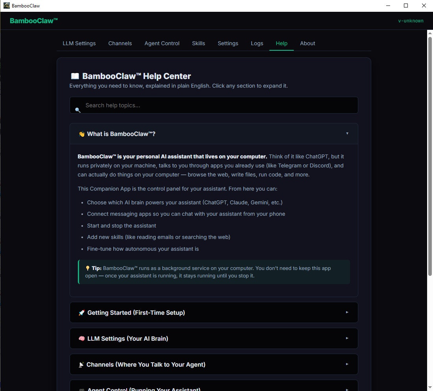This screenshot has height=391, width=433.
Task: Click the magnifying glass search icon
Action: pos(78,110)
